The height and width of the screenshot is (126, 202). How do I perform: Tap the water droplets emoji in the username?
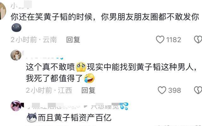point(124,106)
